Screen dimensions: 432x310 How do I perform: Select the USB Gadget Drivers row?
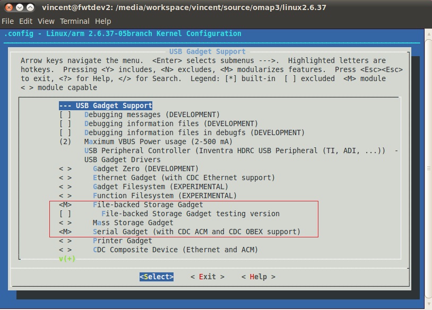click(x=122, y=160)
